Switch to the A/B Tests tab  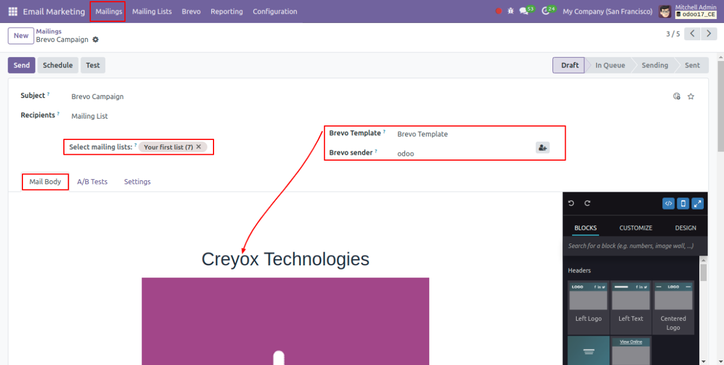coord(92,182)
